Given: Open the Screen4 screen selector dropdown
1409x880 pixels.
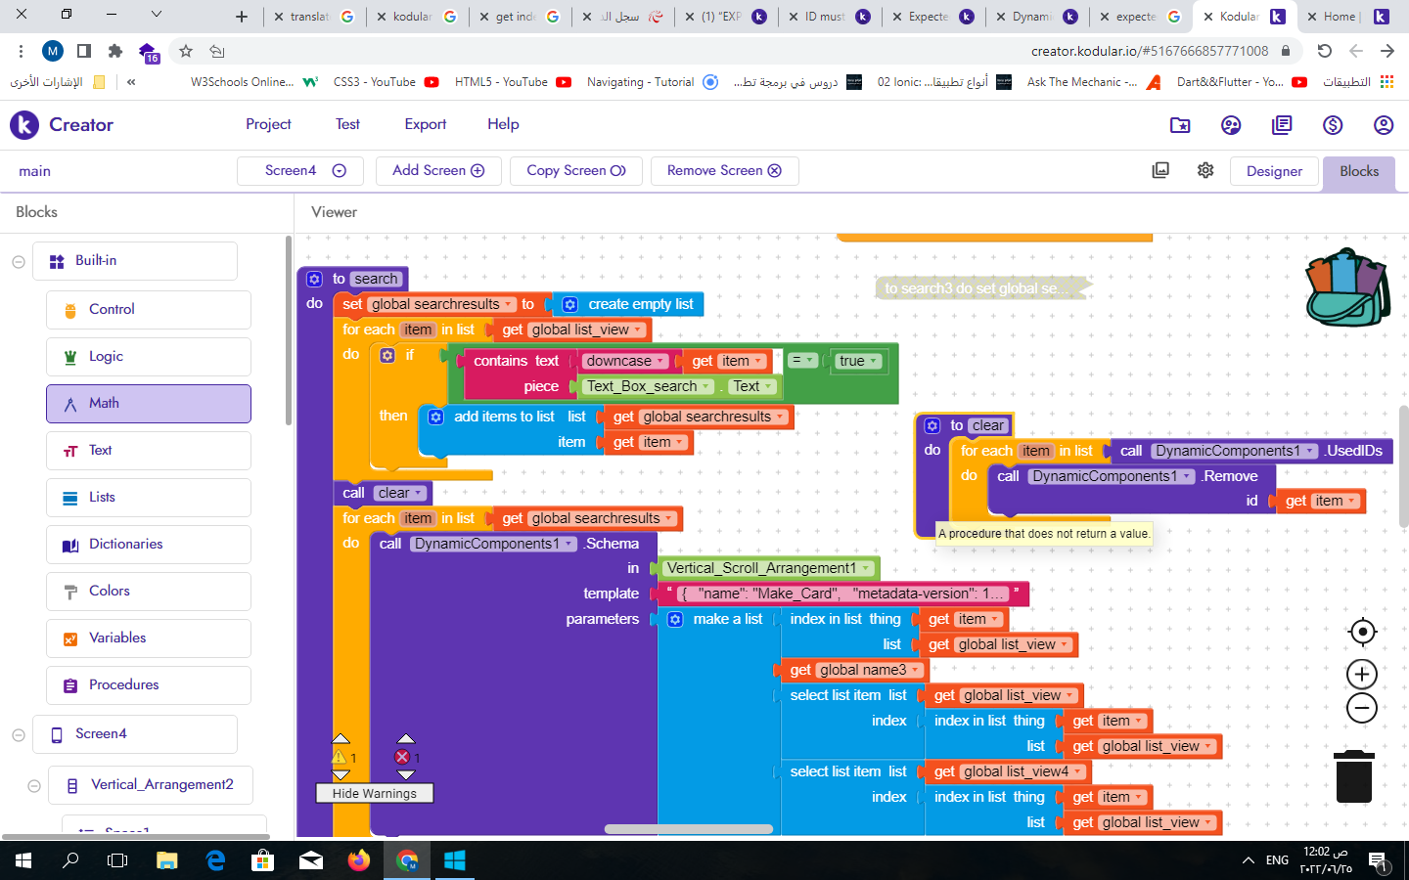Looking at the screenshot, I should 299,170.
